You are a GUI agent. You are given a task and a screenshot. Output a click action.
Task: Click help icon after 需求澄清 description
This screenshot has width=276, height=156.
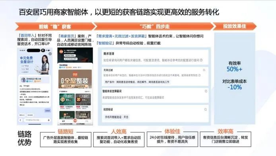click(x=201, y=60)
